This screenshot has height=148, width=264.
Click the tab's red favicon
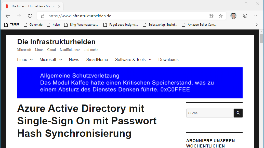click(x=7, y=6)
